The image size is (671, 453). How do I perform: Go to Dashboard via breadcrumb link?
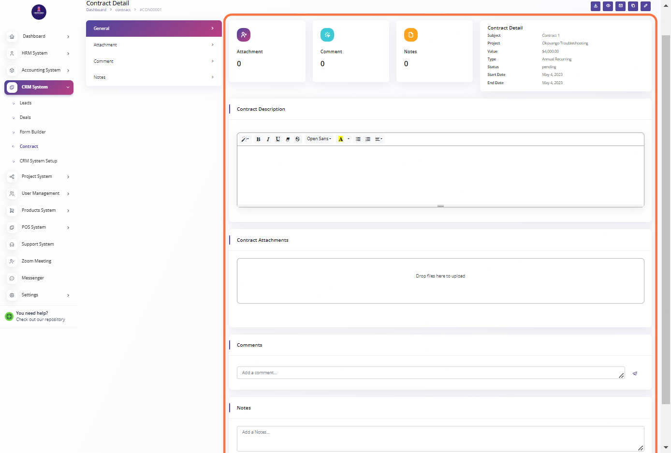tap(96, 10)
